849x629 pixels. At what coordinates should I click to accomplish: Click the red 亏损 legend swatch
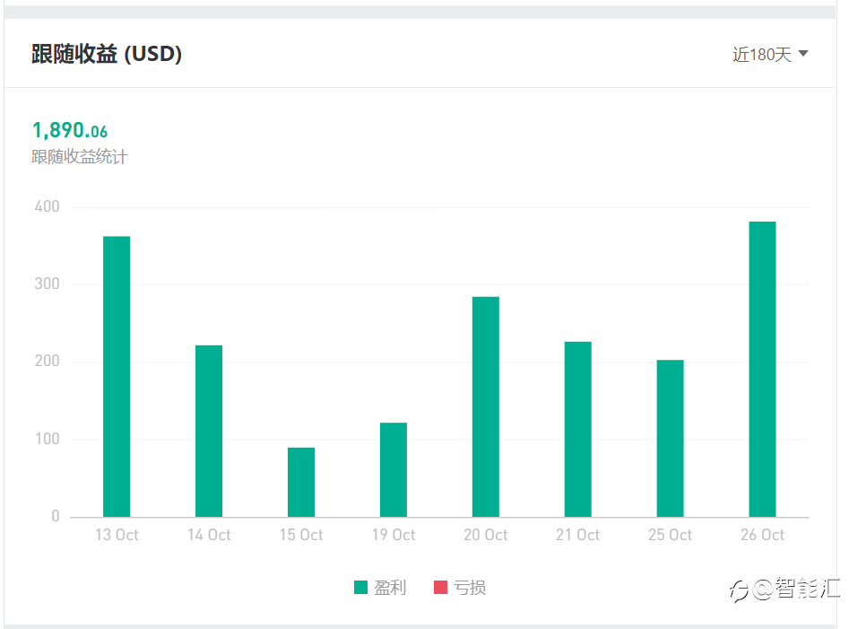point(440,588)
